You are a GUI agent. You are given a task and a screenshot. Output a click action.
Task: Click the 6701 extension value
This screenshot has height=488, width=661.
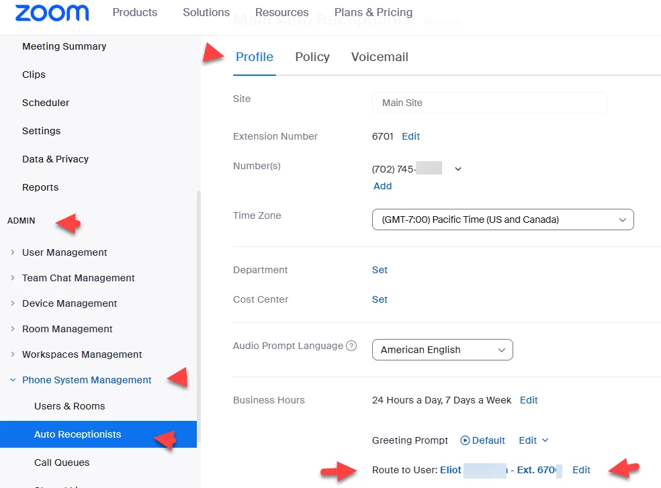[382, 136]
